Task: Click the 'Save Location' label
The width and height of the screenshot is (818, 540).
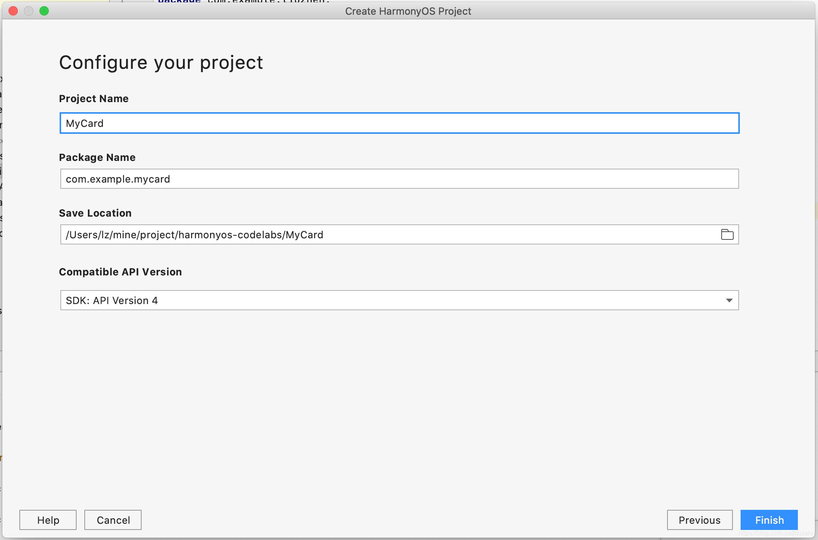Action: [x=95, y=213]
